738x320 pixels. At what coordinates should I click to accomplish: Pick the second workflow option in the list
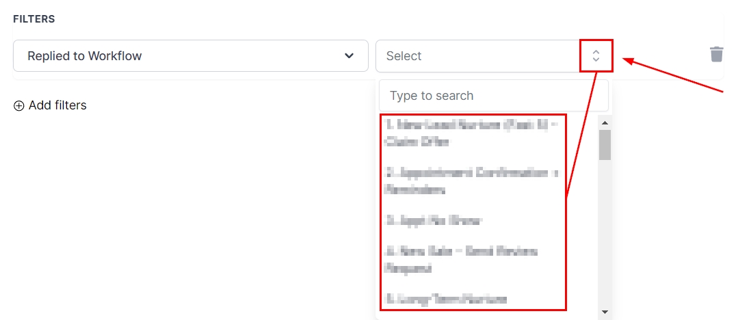pyautogui.click(x=472, y=181)
